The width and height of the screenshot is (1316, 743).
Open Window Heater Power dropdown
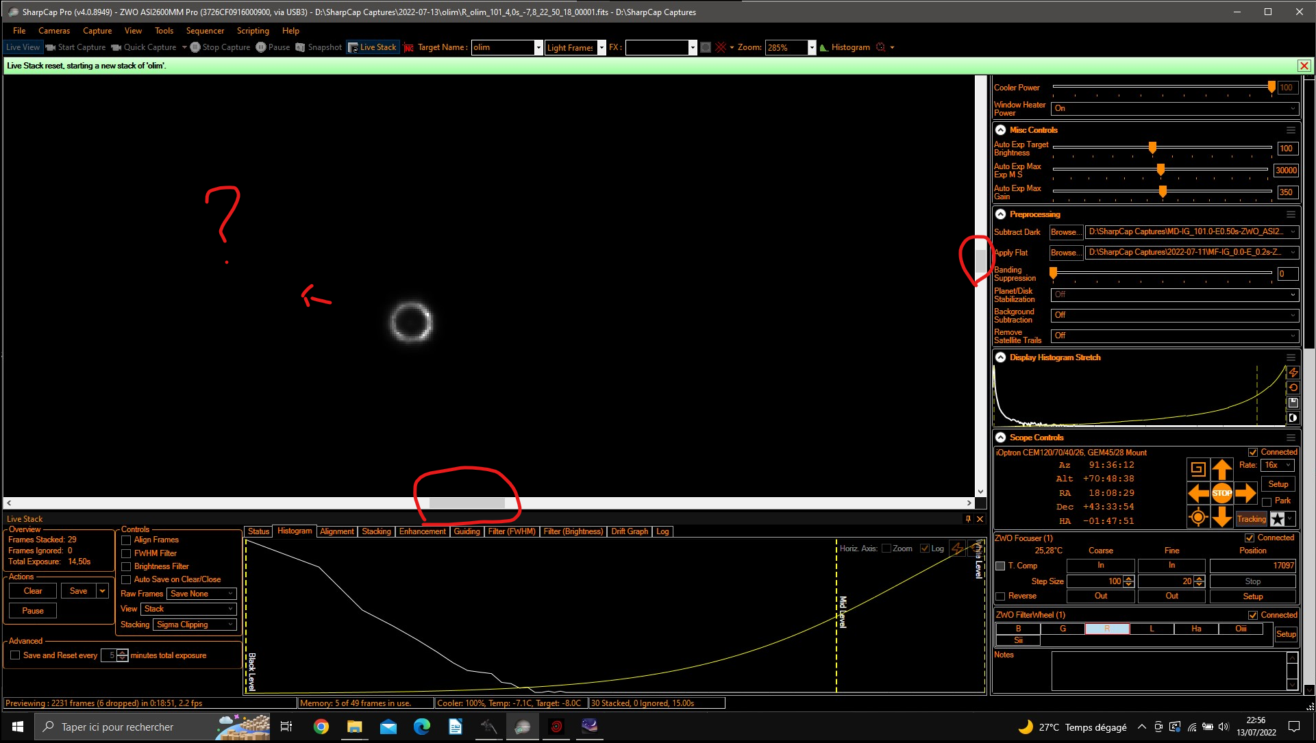coord(1174,108)
